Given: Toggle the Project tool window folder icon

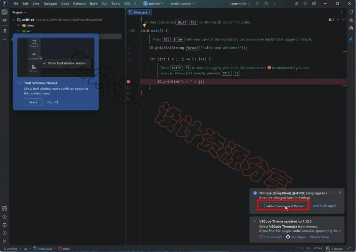Looking at the screenshot, I should point(5,12).
